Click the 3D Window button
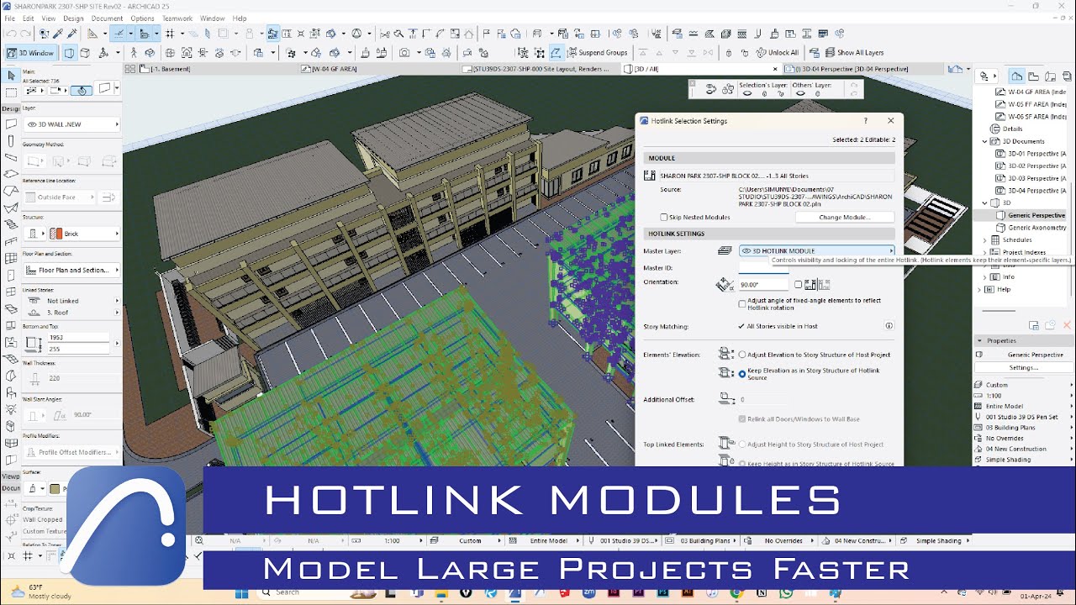This screenshot has height=605, width=1076. tap(30, 52)
